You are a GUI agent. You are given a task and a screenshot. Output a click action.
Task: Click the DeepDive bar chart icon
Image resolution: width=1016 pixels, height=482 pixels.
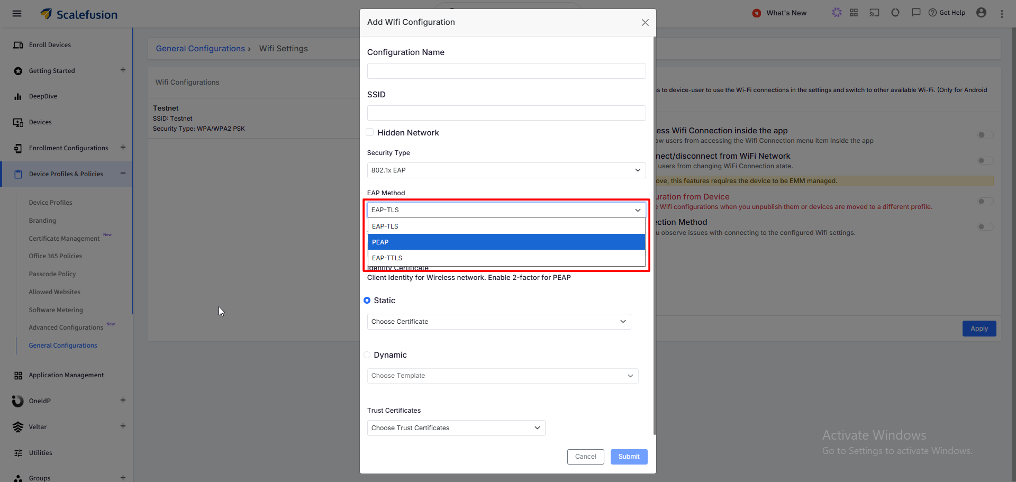pos(18,96)
